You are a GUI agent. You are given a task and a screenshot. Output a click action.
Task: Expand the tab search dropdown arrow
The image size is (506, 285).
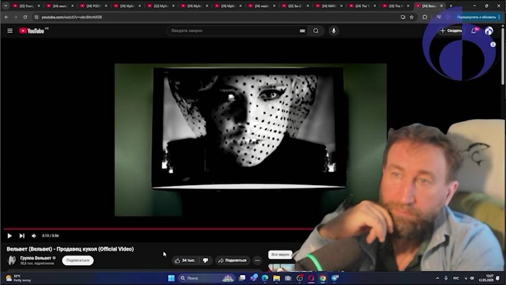point(5,6)
